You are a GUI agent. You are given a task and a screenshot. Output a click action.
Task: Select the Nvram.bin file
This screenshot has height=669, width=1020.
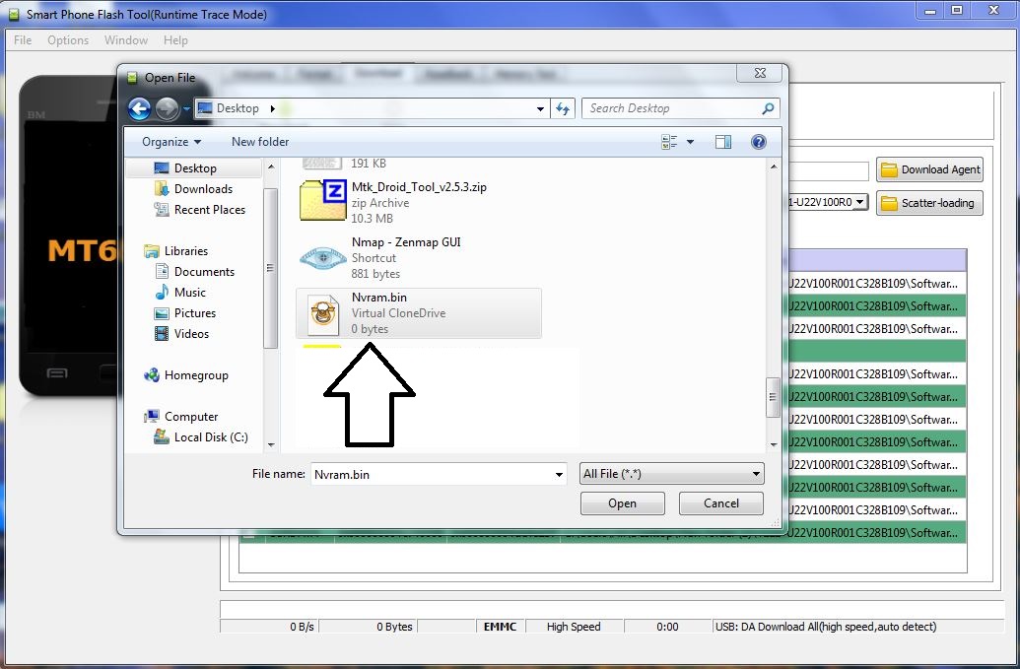coord(419,313)
